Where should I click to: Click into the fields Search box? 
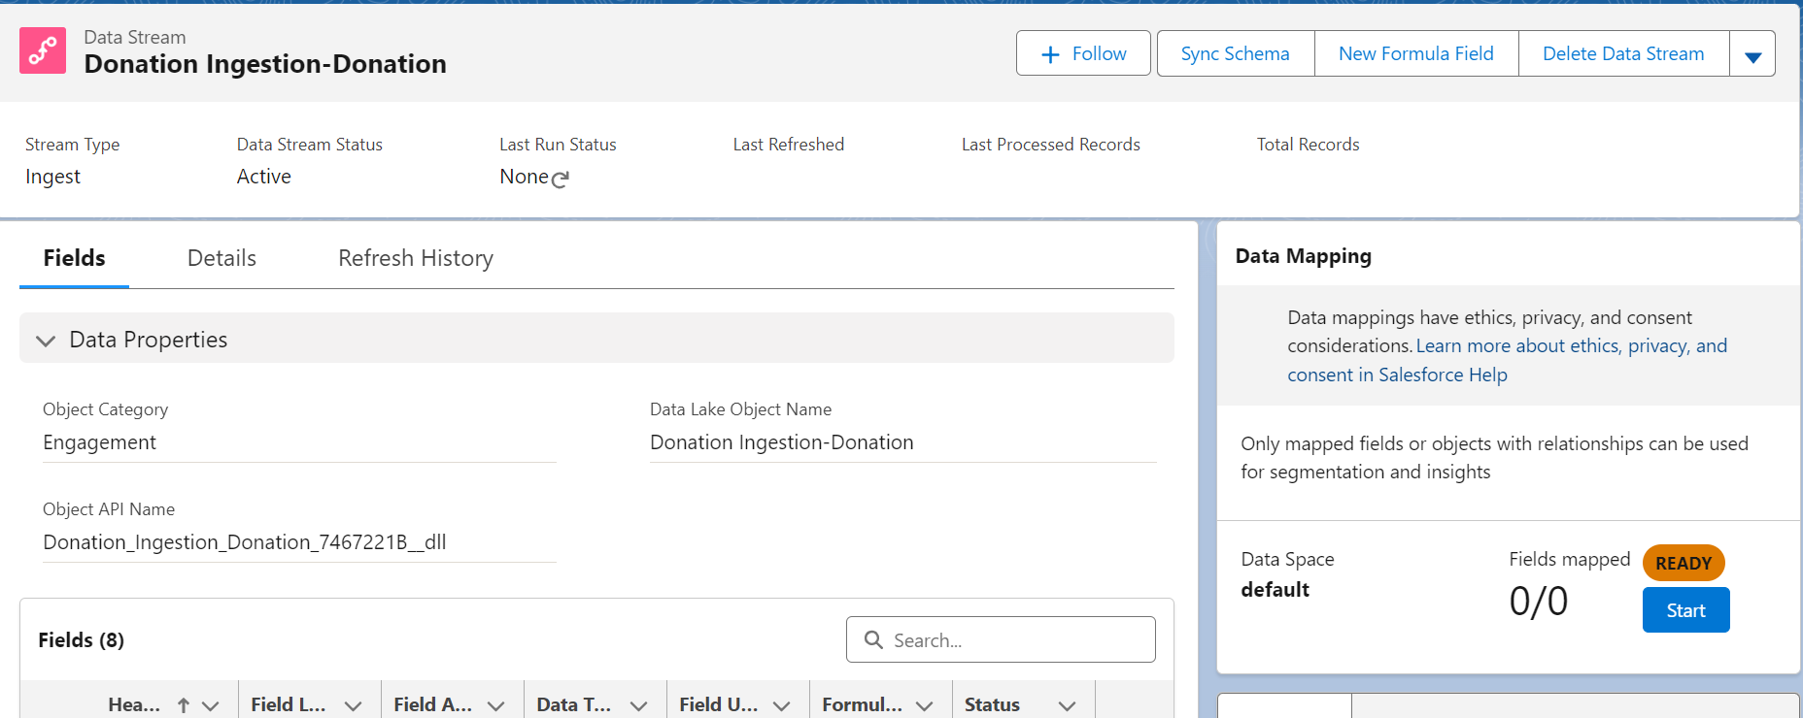1001,639
